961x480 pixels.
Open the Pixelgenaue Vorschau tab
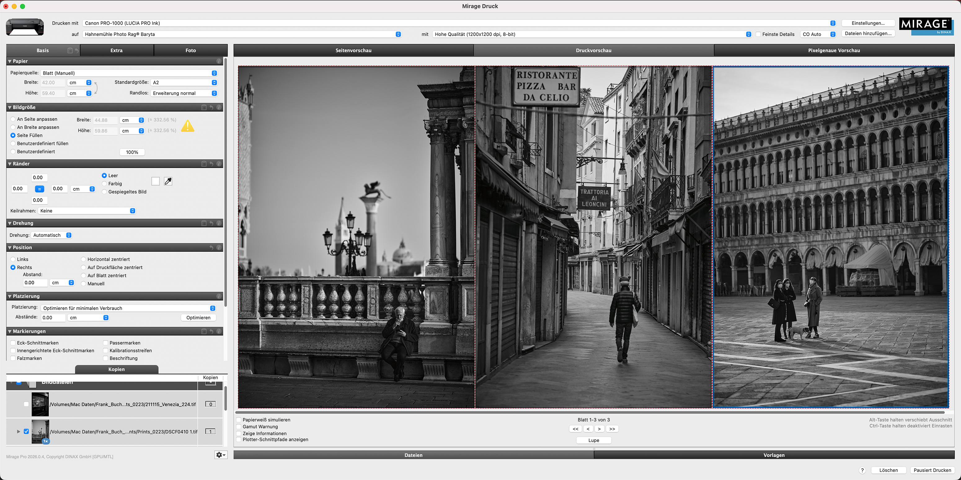tap(834, 50)
